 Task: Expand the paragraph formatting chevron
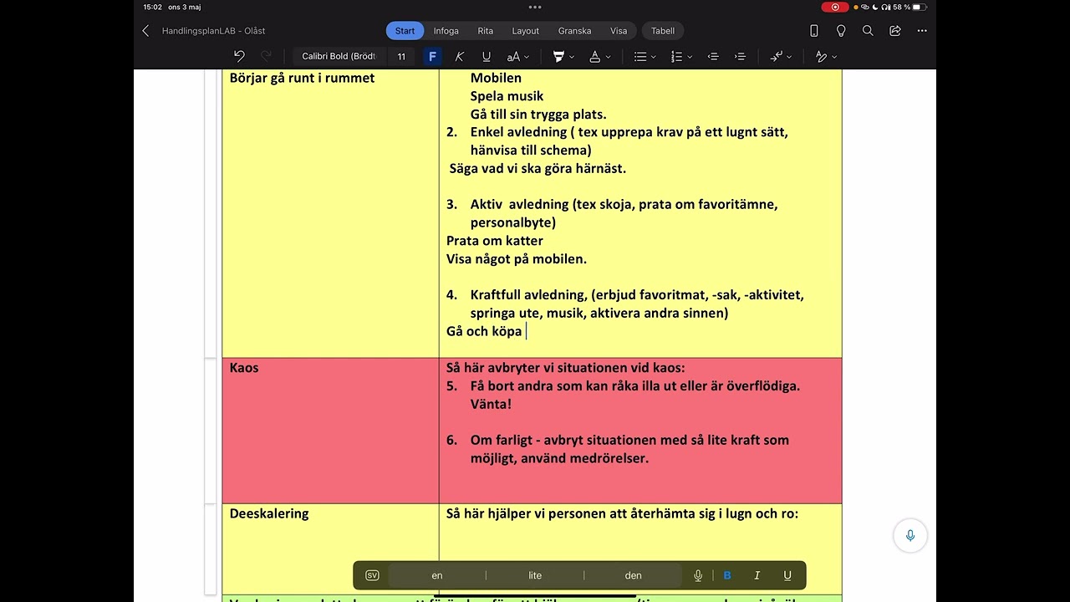coord(789,57)
